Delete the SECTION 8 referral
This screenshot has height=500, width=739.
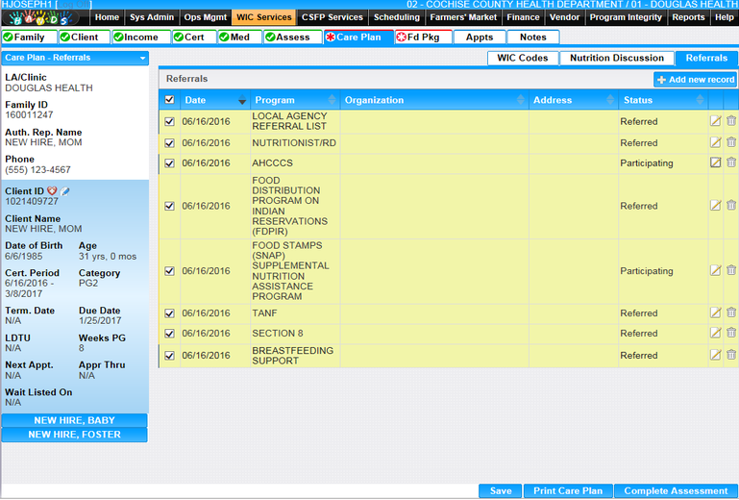click(731, 333)
